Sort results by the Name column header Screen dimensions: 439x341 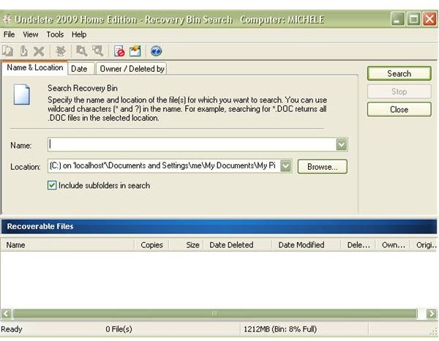click(x=67, y=245)
